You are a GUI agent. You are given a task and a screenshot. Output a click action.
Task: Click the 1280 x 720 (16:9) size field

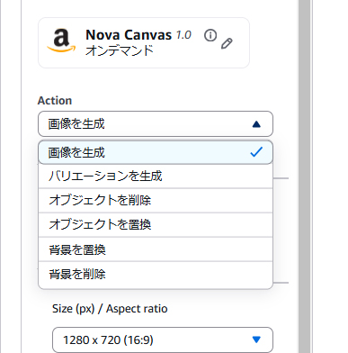[x=163, y=339]
